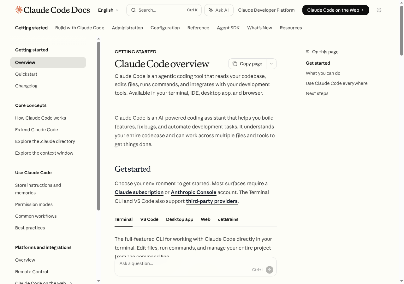Image resolution: width=404 pixels, height=284 pixels.
Task: Open the English language dropdown
Action: click(x=108, y=10)
